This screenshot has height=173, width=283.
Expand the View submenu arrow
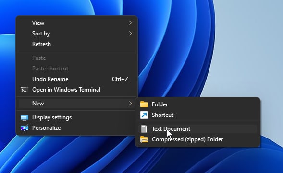coord(130,23)
